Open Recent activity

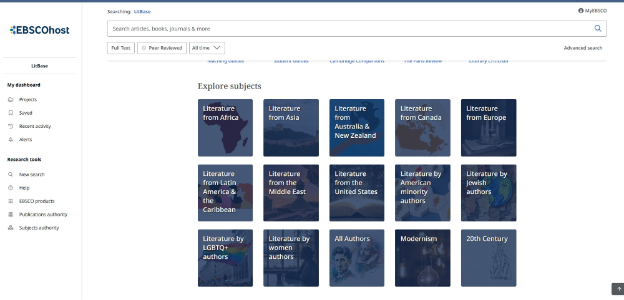[35, 126]
